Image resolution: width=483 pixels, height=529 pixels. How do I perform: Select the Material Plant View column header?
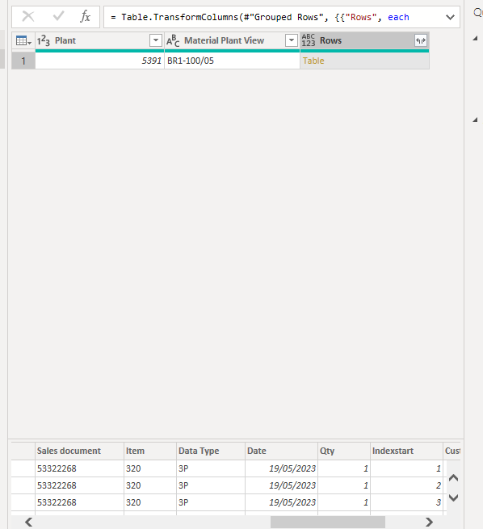[232, 41]
